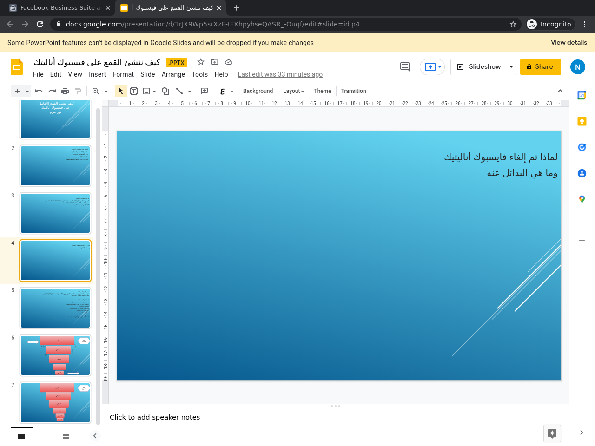Click the Background button

(x=258, y=91)
